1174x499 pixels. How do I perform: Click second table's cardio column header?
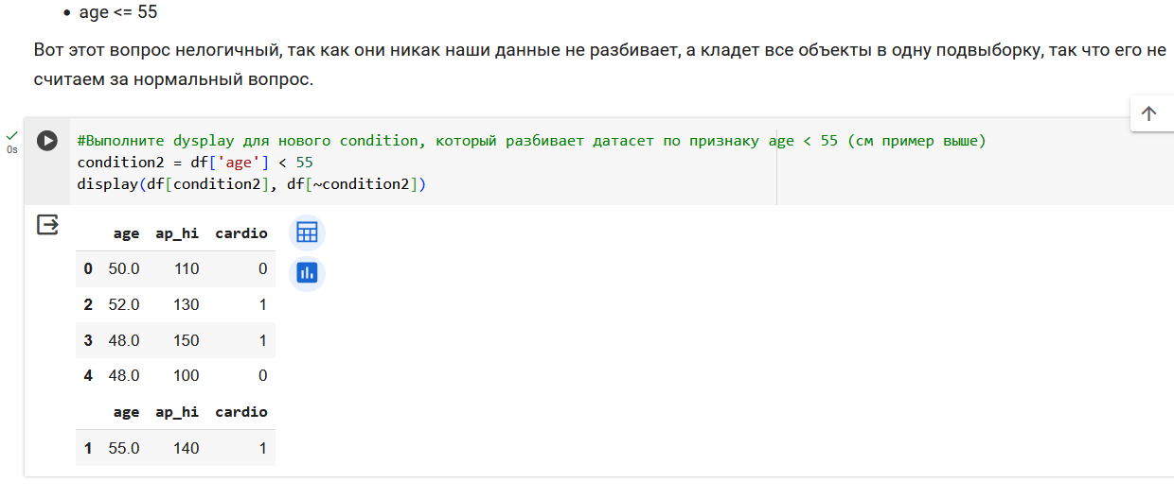coord(241,412)
